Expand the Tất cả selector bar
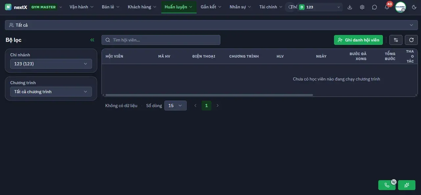The image size is (421, 195). [211, 25]
